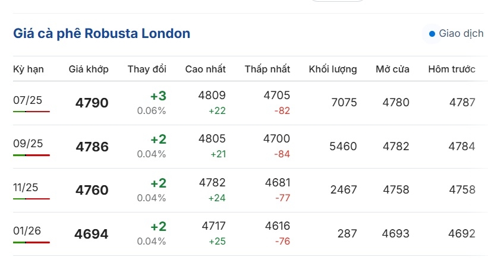The image size is (488, 260).
Task: Select the 07/25 contract row label
Action: pyautogui.click(x=27, y=100)
